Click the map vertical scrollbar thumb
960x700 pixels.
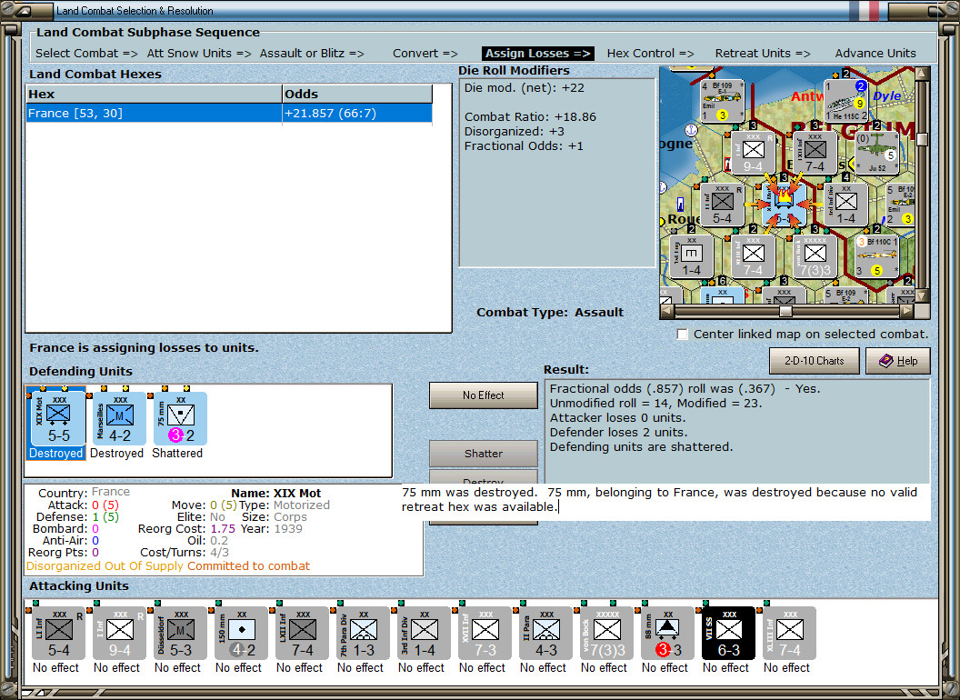tap(922, 138)
